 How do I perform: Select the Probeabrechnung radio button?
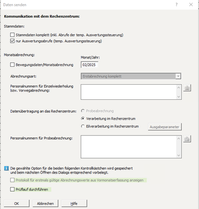coord(83,111)
